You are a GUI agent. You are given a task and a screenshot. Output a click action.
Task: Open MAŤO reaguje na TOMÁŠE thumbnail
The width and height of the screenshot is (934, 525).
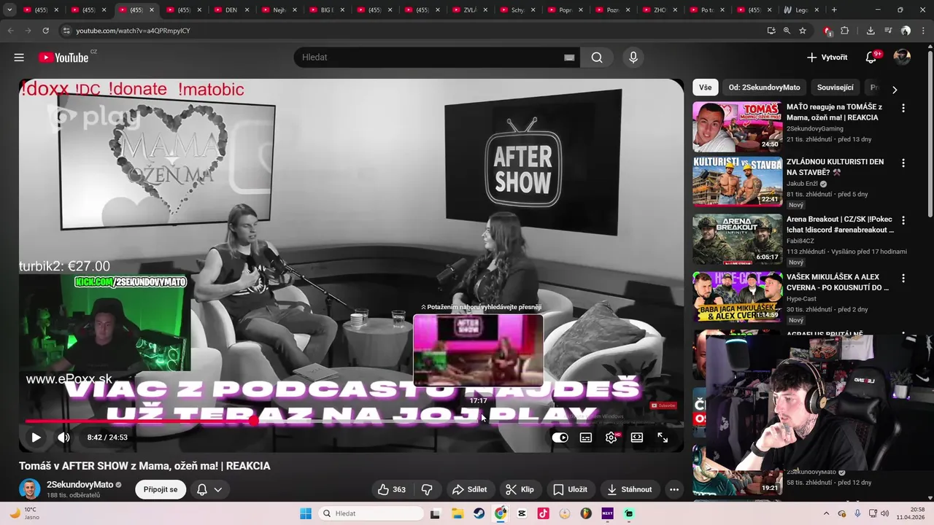(737, 127)
